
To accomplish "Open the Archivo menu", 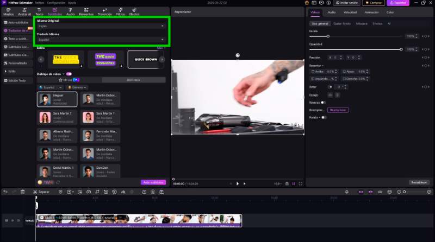I will click(39, 3).
